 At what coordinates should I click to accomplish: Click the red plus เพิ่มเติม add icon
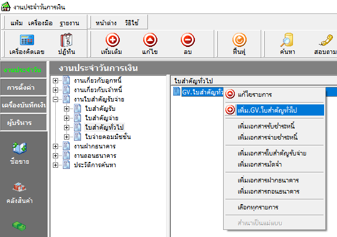click(x=112, y=40)
